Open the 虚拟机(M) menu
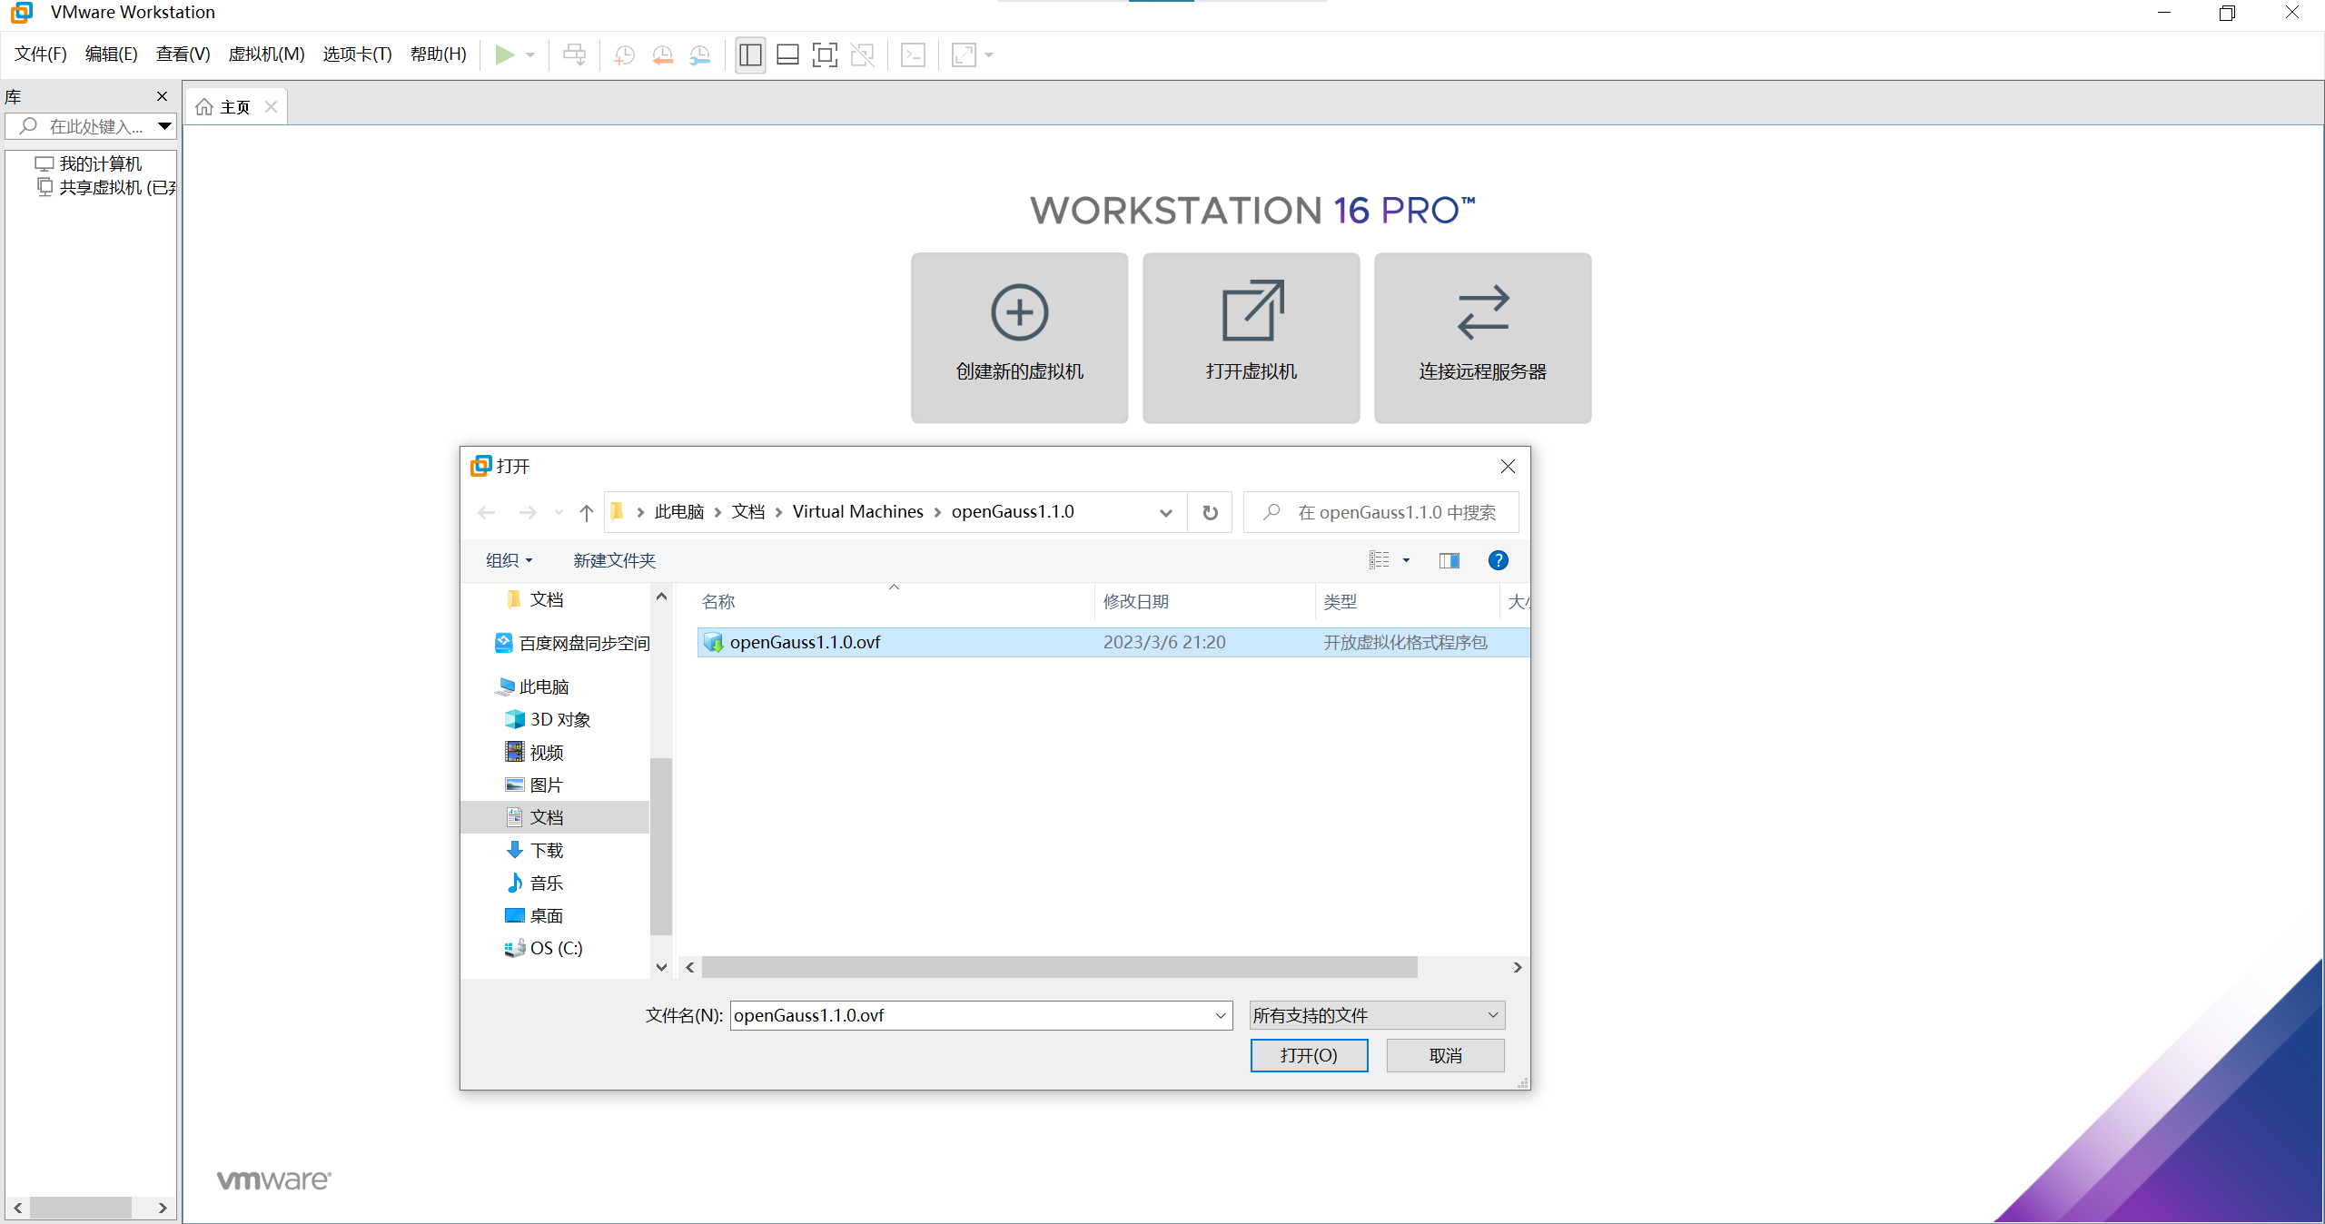The height and width of the screenshot is (1224, 2325). 266,54
